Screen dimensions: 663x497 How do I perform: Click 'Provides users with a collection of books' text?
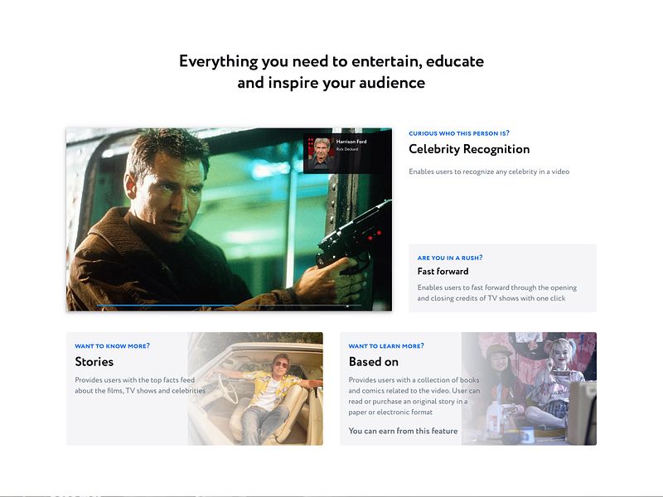point(414,396)
